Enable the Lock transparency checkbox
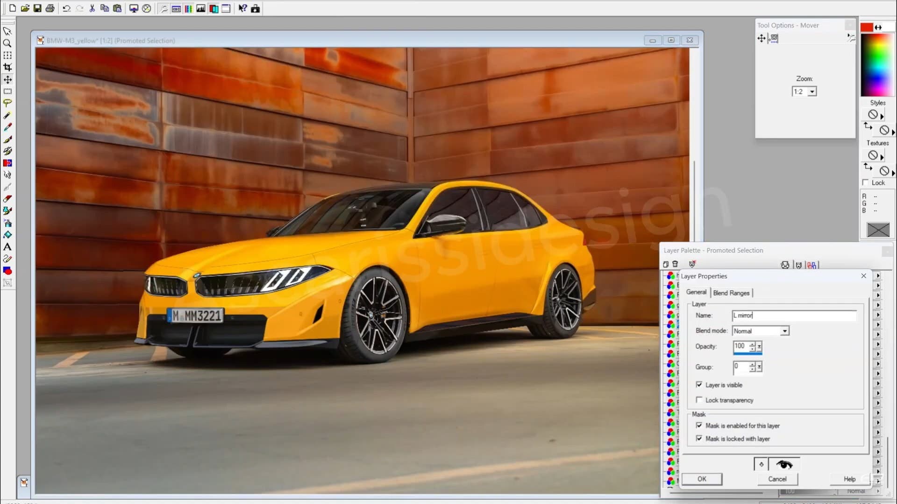Viewport: 897px width, 504px height. pyautogui.click(x=699, y=400)
